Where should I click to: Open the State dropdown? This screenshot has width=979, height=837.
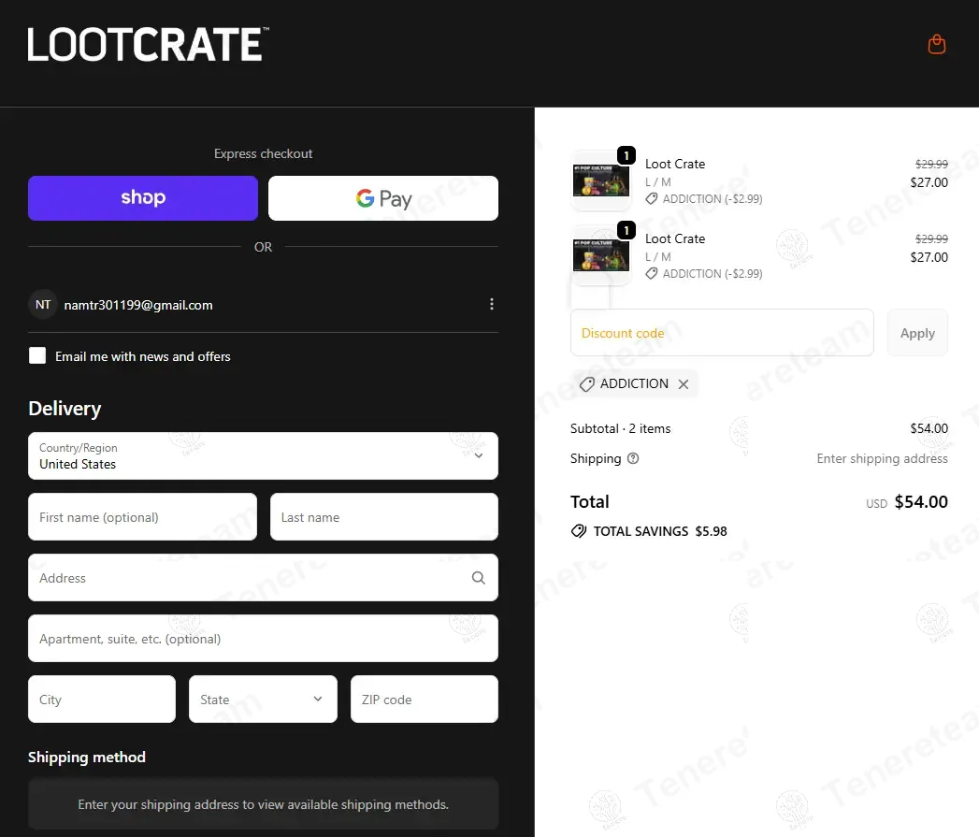click(x=263, y=699)
